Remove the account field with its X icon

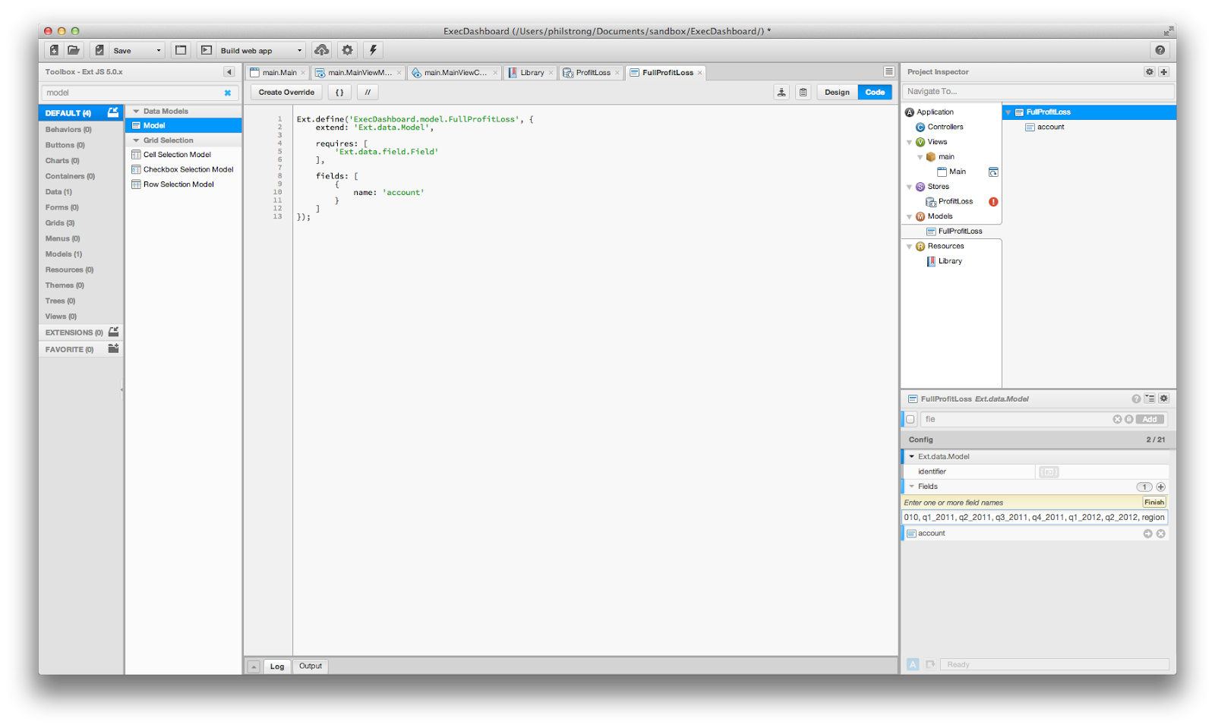click(1160, 534)
